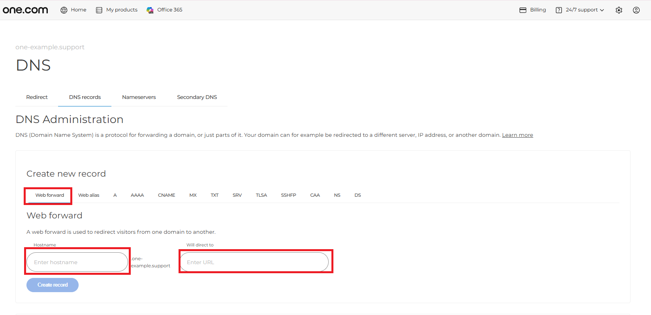
Task: Switch to the Redirect tab
Action: [x=37, y=97]
